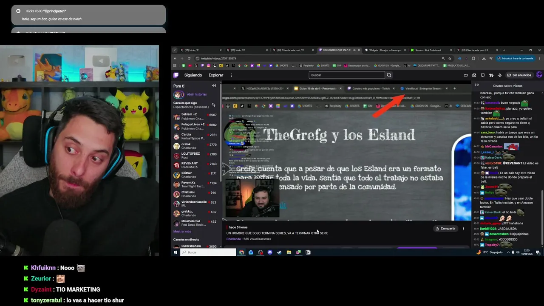This screenshot has width=544, height=306.
Task: Switch to the (17) Inicio / X tab
Action: 200,50
